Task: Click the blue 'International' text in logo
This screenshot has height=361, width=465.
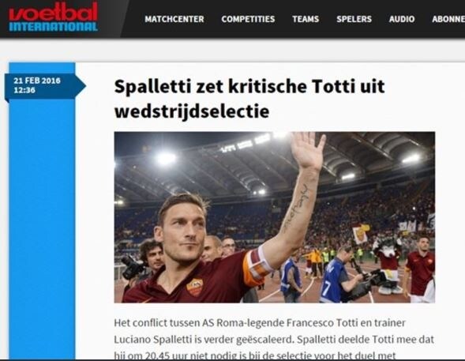Action: point(54,27)
